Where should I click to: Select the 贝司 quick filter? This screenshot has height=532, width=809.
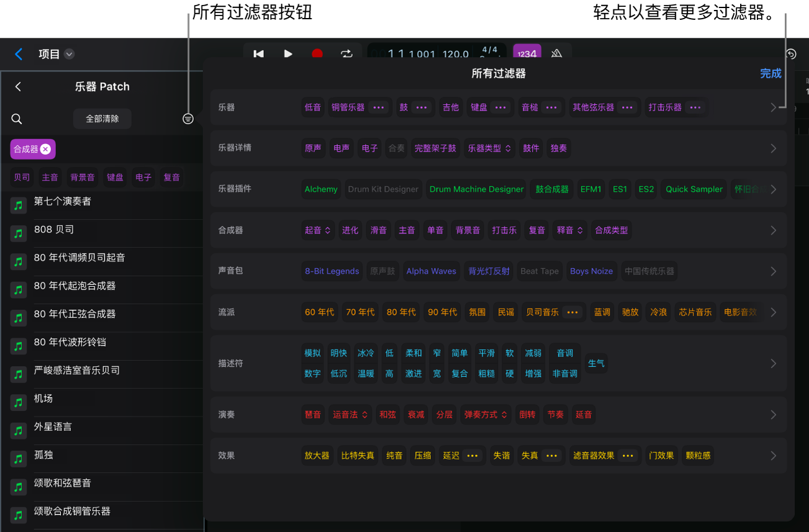pyautogui.click(x=22, y=178)
